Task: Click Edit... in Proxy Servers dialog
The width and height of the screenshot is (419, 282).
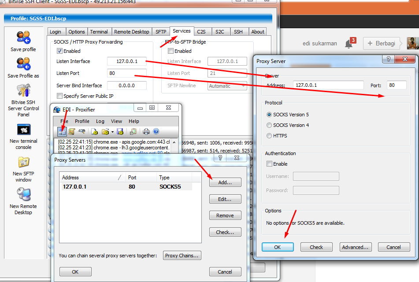Action: [225, 199]
